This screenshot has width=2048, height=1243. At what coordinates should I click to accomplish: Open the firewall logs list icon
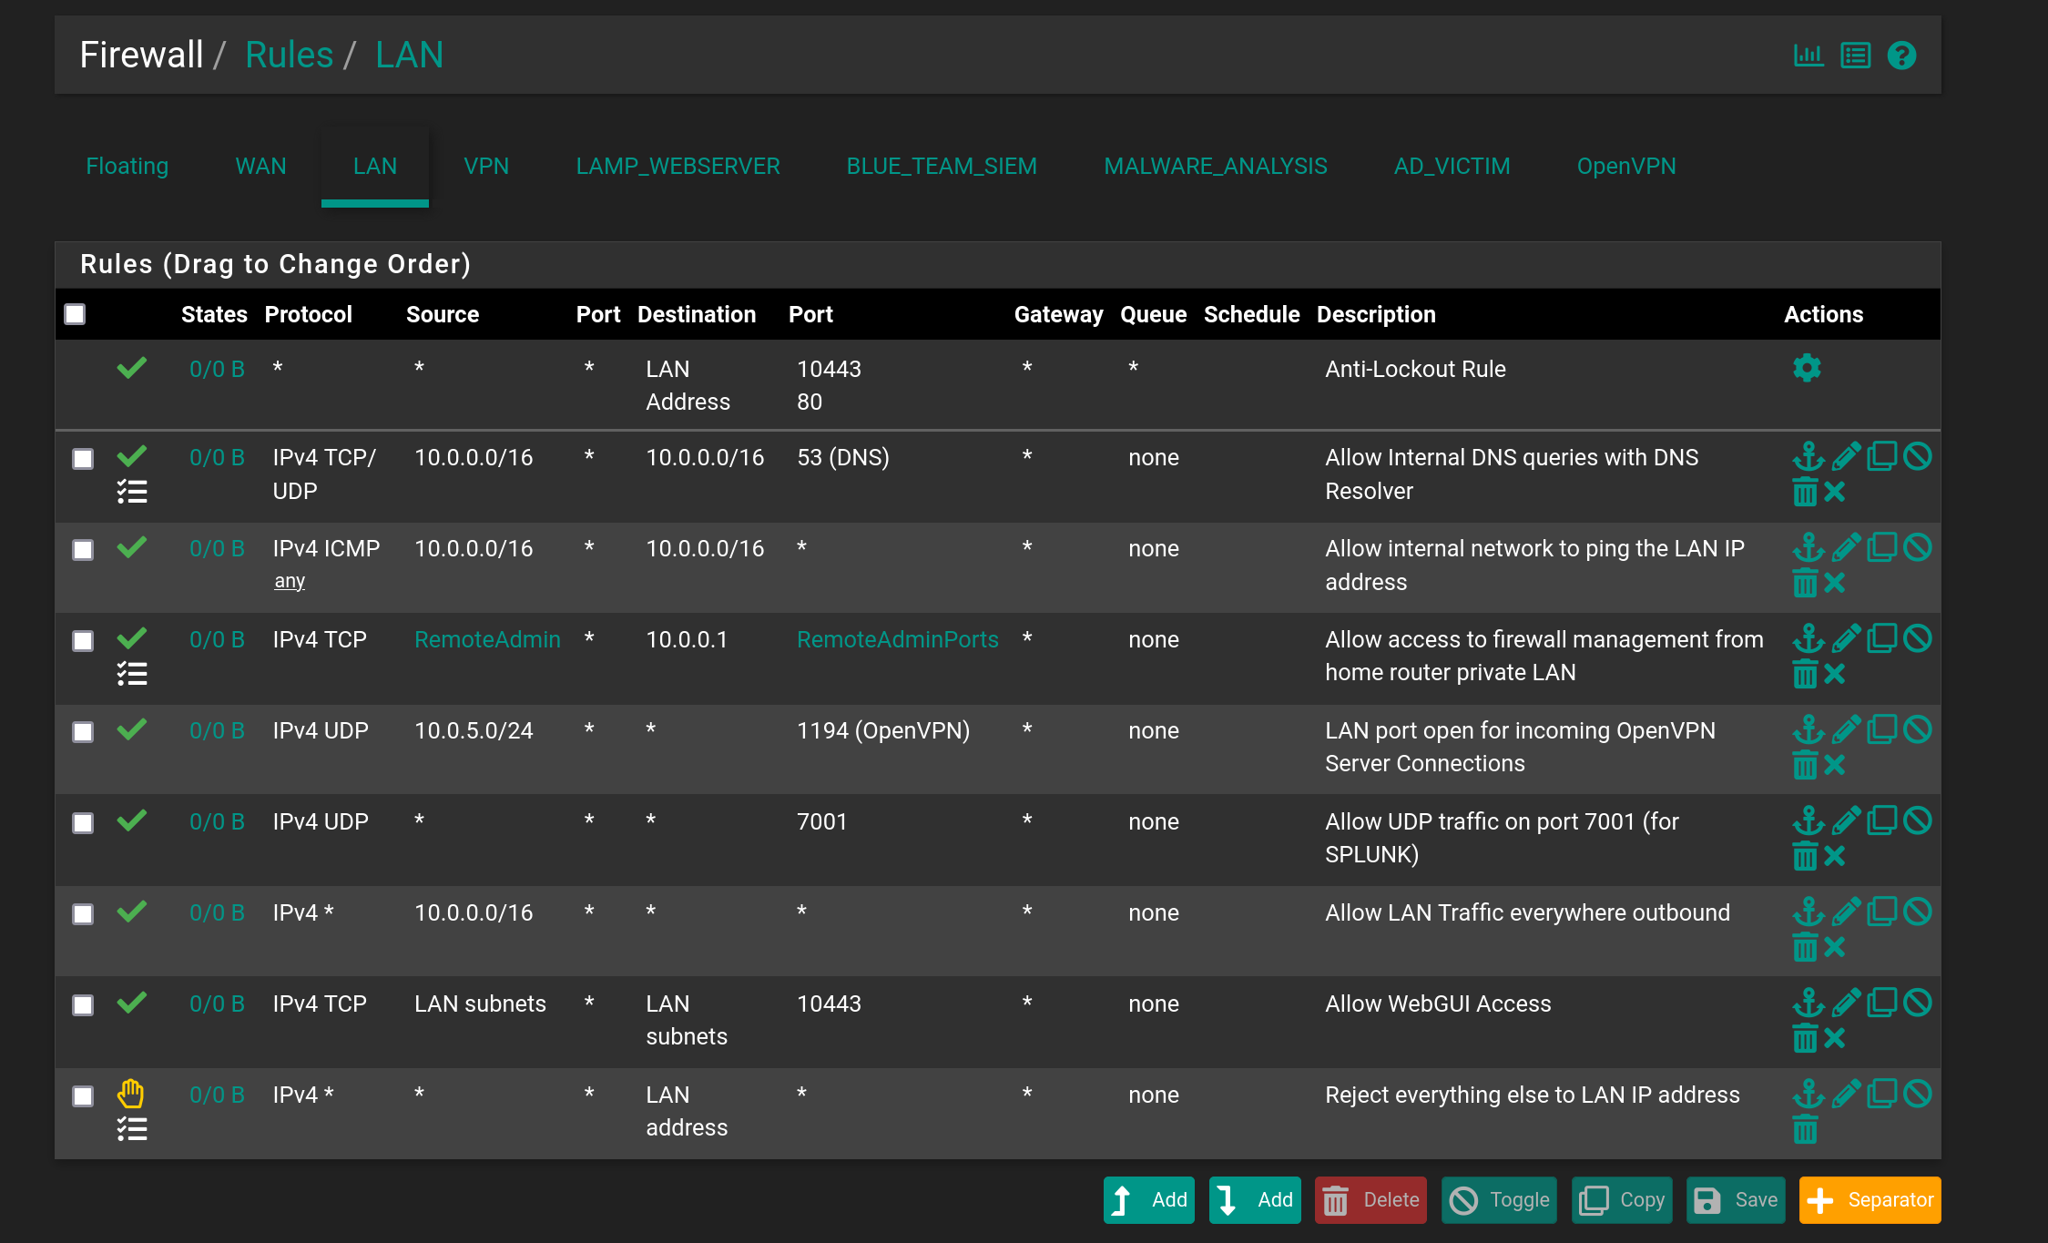coord(1855,56)
